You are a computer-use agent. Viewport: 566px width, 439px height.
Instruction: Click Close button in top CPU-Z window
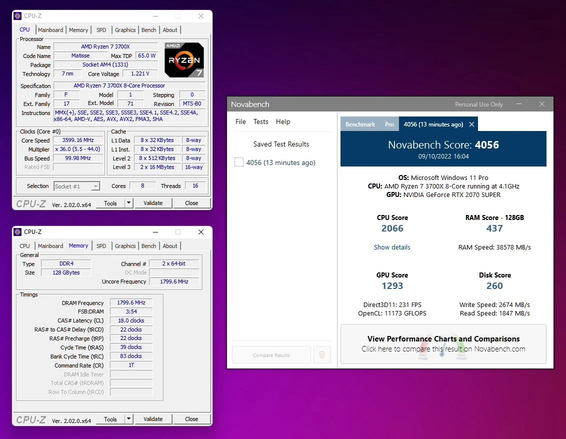[191, 203]
